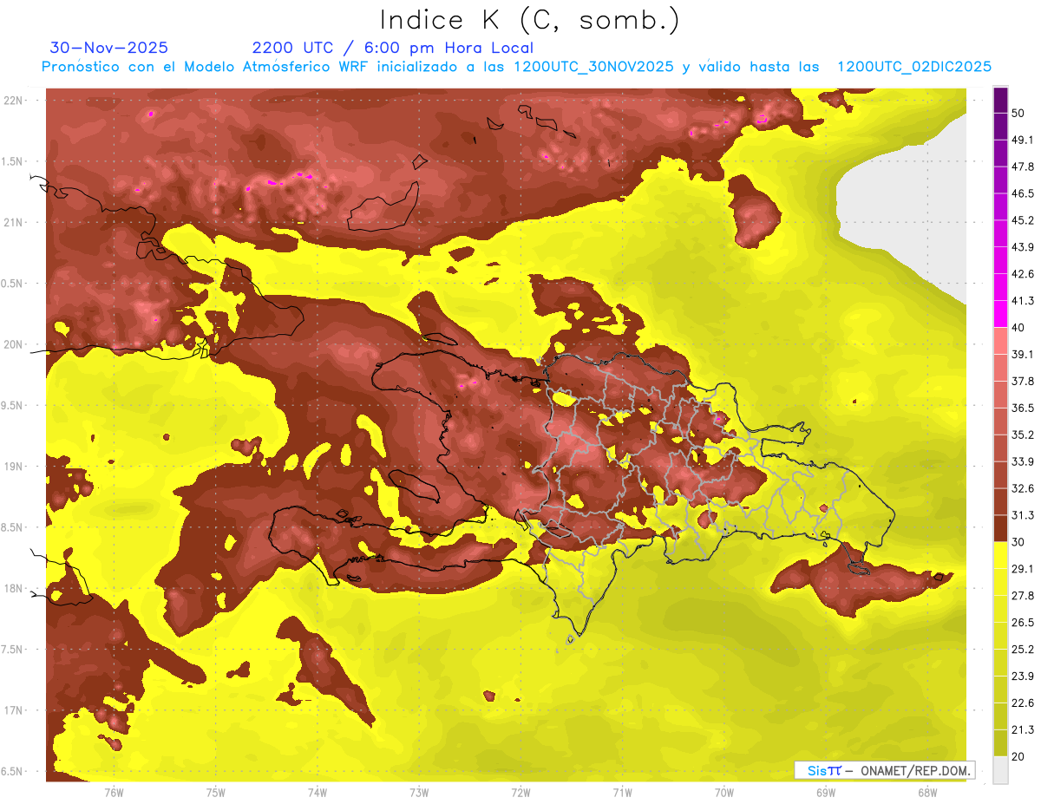The image size is (1041, 804).
Task: Click the colorbar value '42.6'
Action: [1023, 274]
